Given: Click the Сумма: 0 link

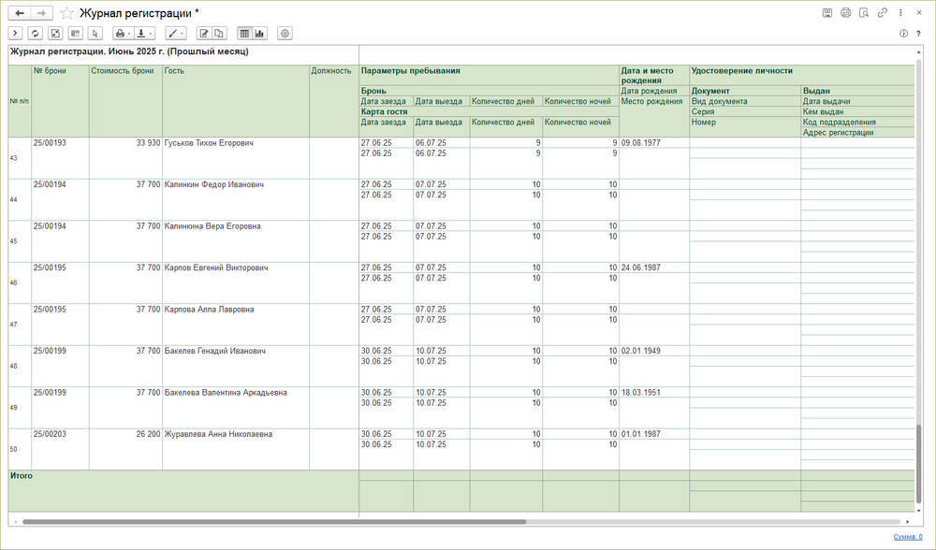Looking at the screenshot, I should click(907, 537).
